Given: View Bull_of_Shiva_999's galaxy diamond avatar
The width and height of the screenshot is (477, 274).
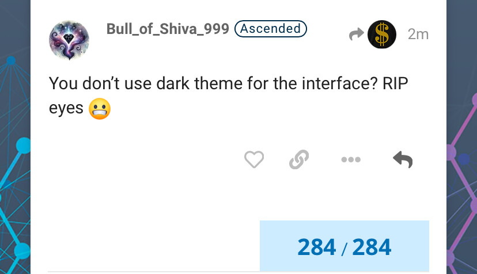Looking at the screenshot, I should pos(69,40).
